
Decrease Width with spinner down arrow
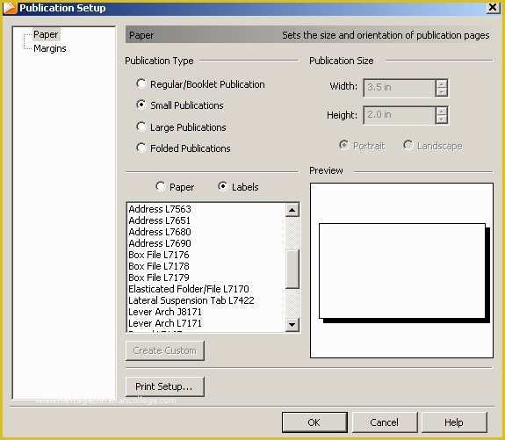coord(442,92)
